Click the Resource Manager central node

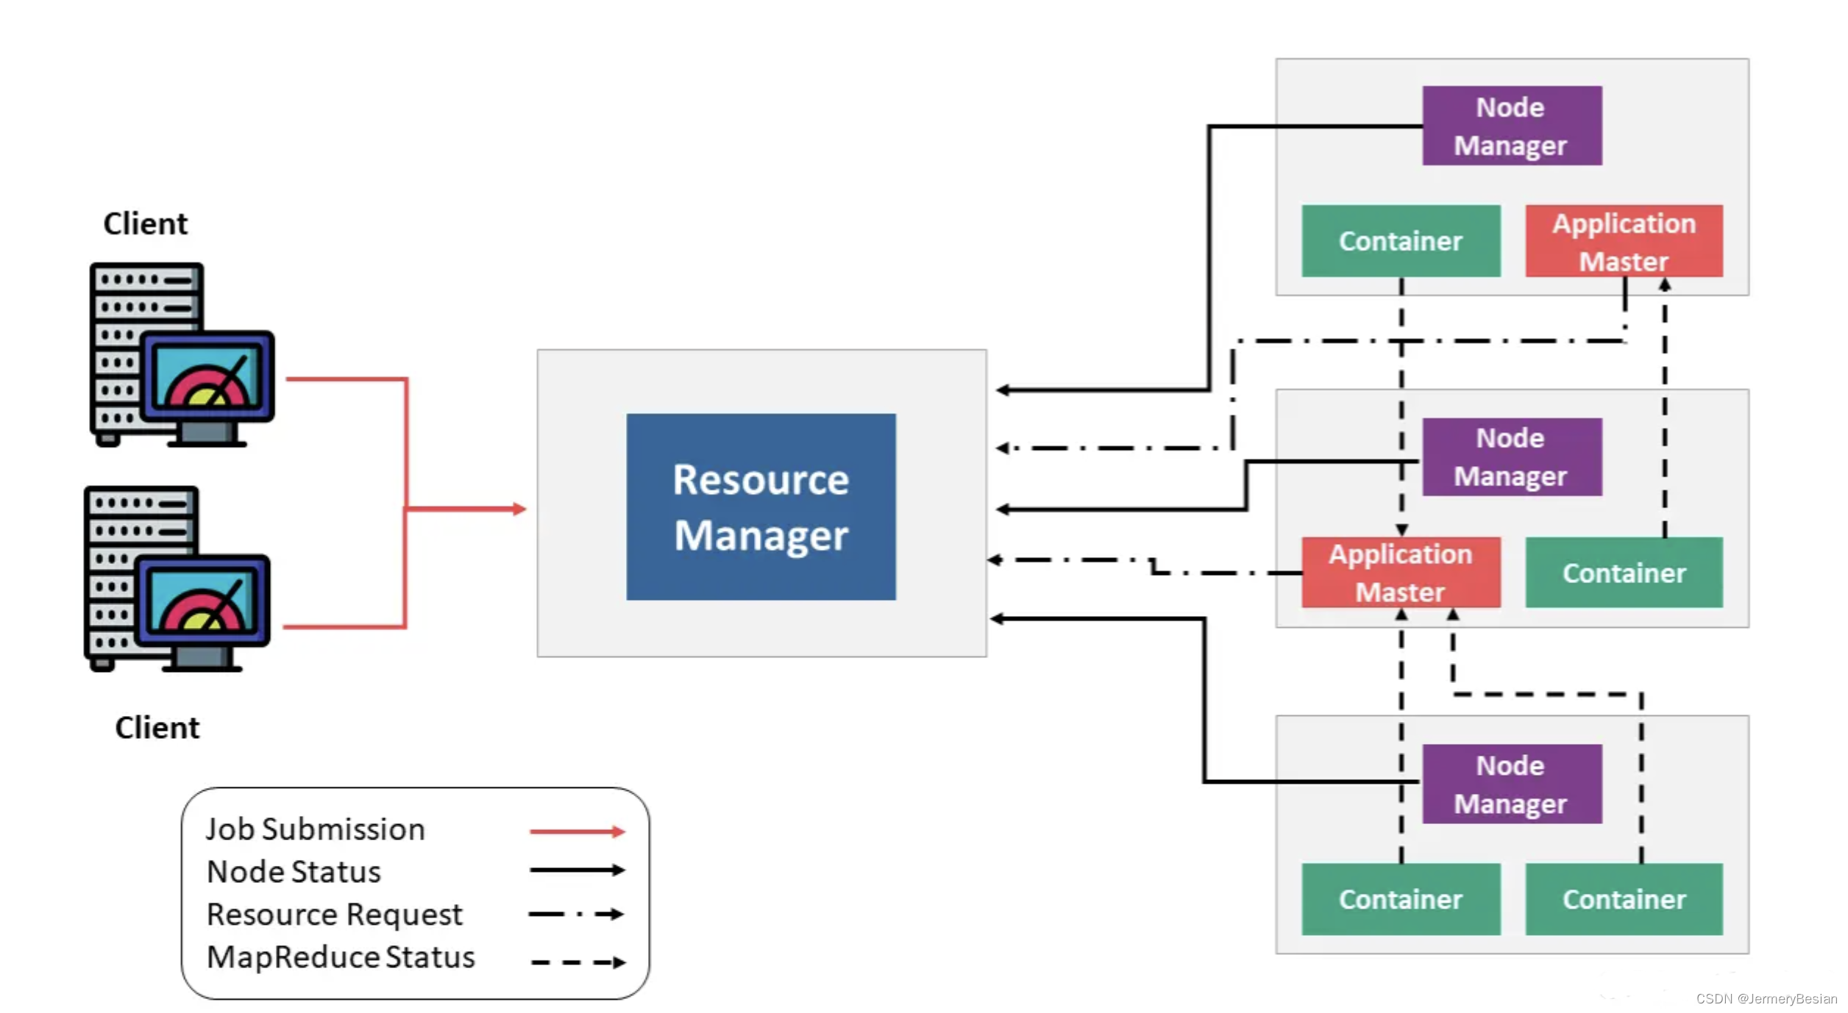click(761, 505)
